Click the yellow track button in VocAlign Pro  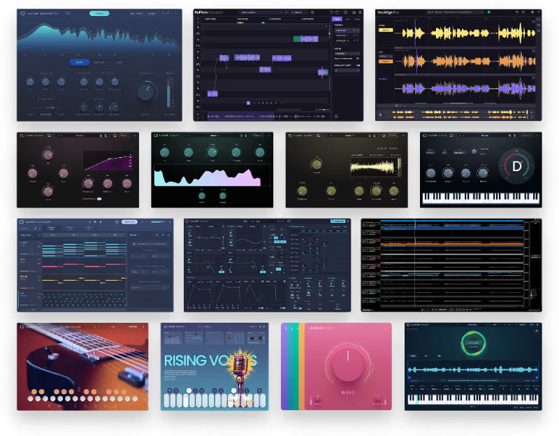pos(386,30)
